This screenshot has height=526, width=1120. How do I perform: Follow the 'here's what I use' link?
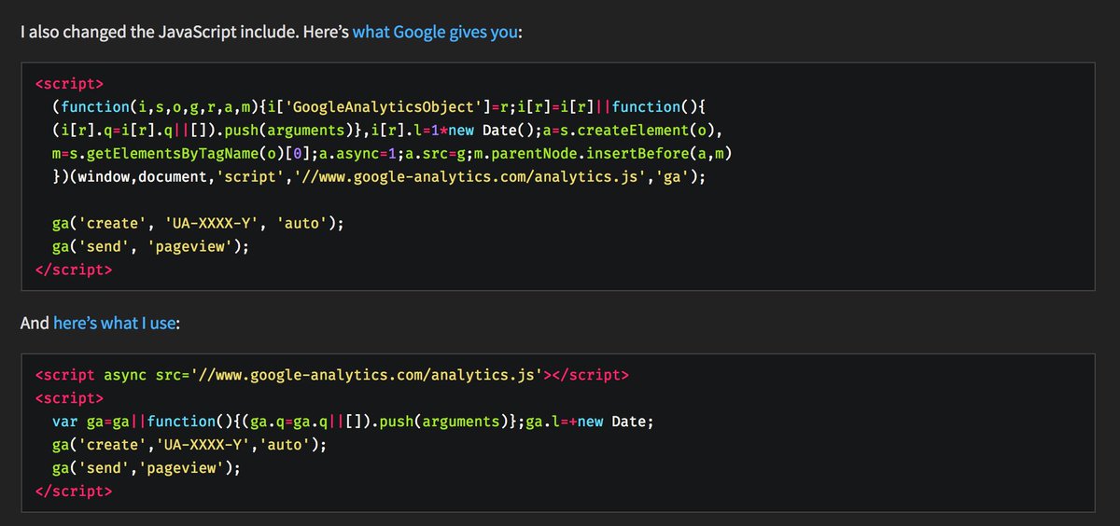point(116,324)
